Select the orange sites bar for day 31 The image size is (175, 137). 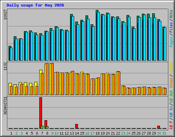(x=165, y=91)
